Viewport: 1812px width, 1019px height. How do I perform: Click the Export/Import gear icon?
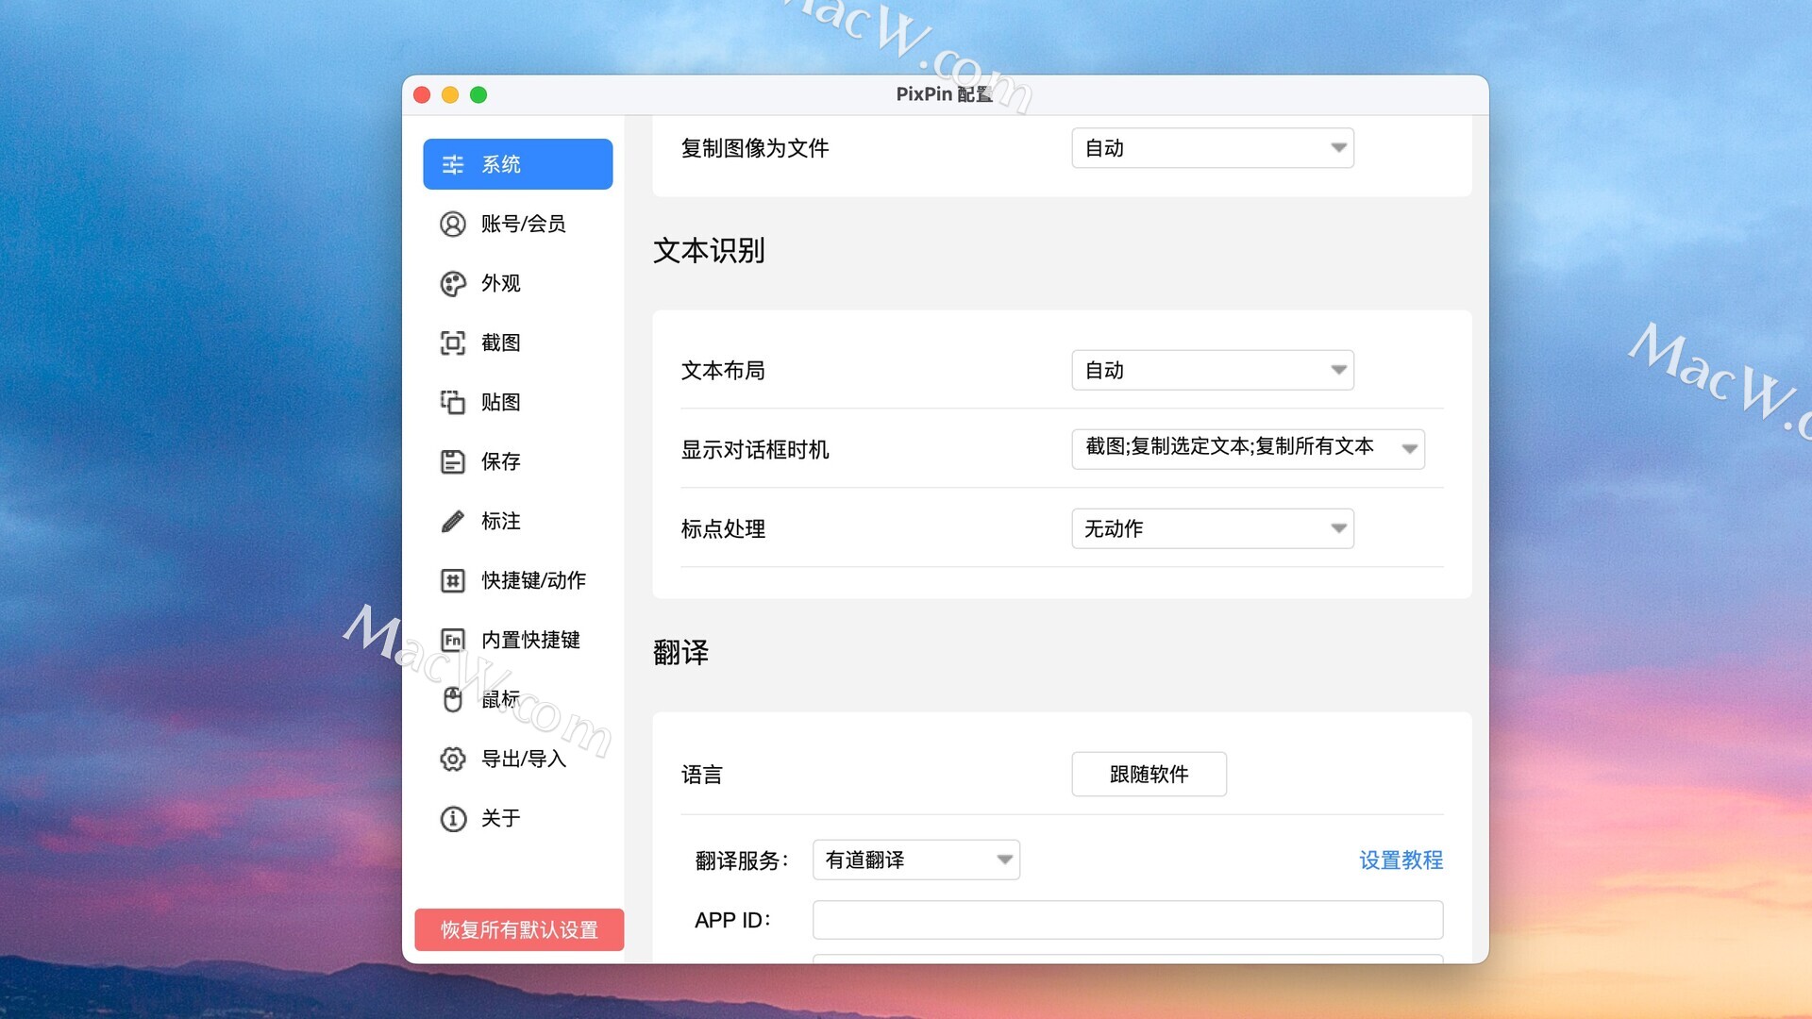pos(453,759)
